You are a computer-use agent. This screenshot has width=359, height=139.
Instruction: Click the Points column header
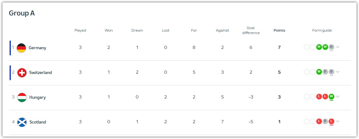(x=279, y=31)
